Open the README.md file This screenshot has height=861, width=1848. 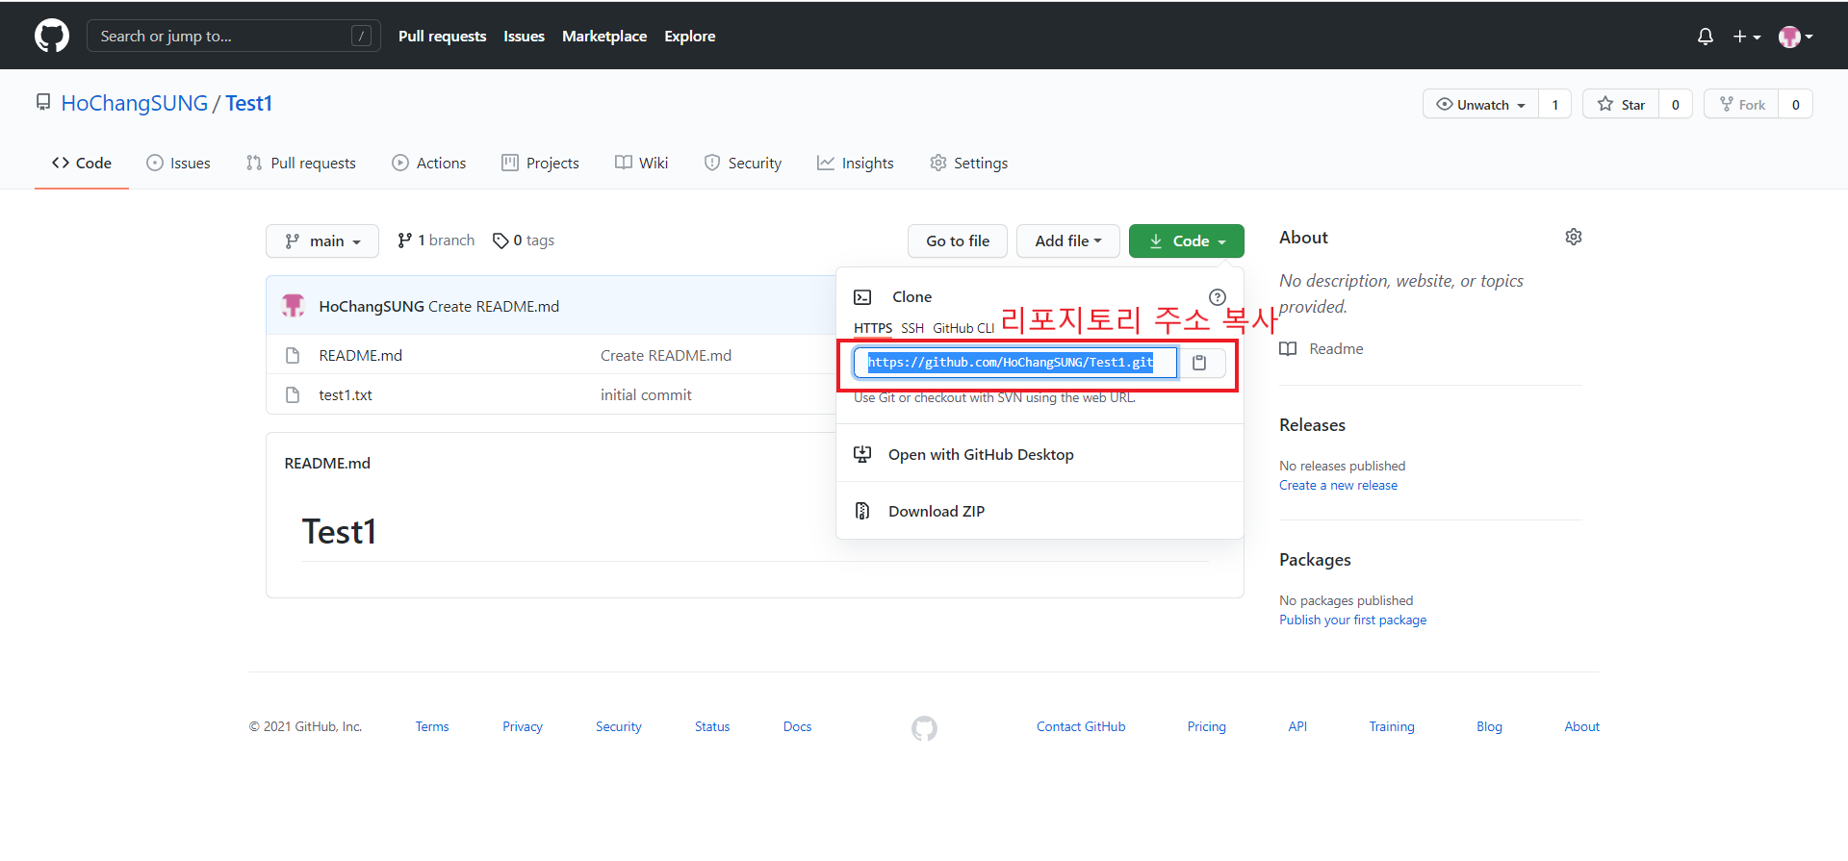pyautogui.click(x=361, y=355)
